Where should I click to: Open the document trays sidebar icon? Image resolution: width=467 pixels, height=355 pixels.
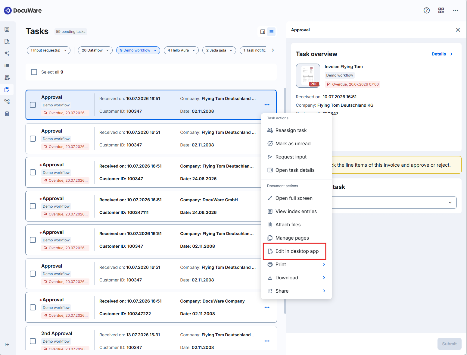click(x=7, y=29)
